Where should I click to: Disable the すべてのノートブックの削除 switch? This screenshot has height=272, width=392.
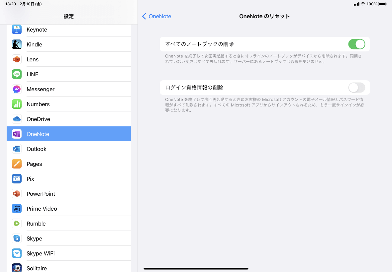coord(357,44)
